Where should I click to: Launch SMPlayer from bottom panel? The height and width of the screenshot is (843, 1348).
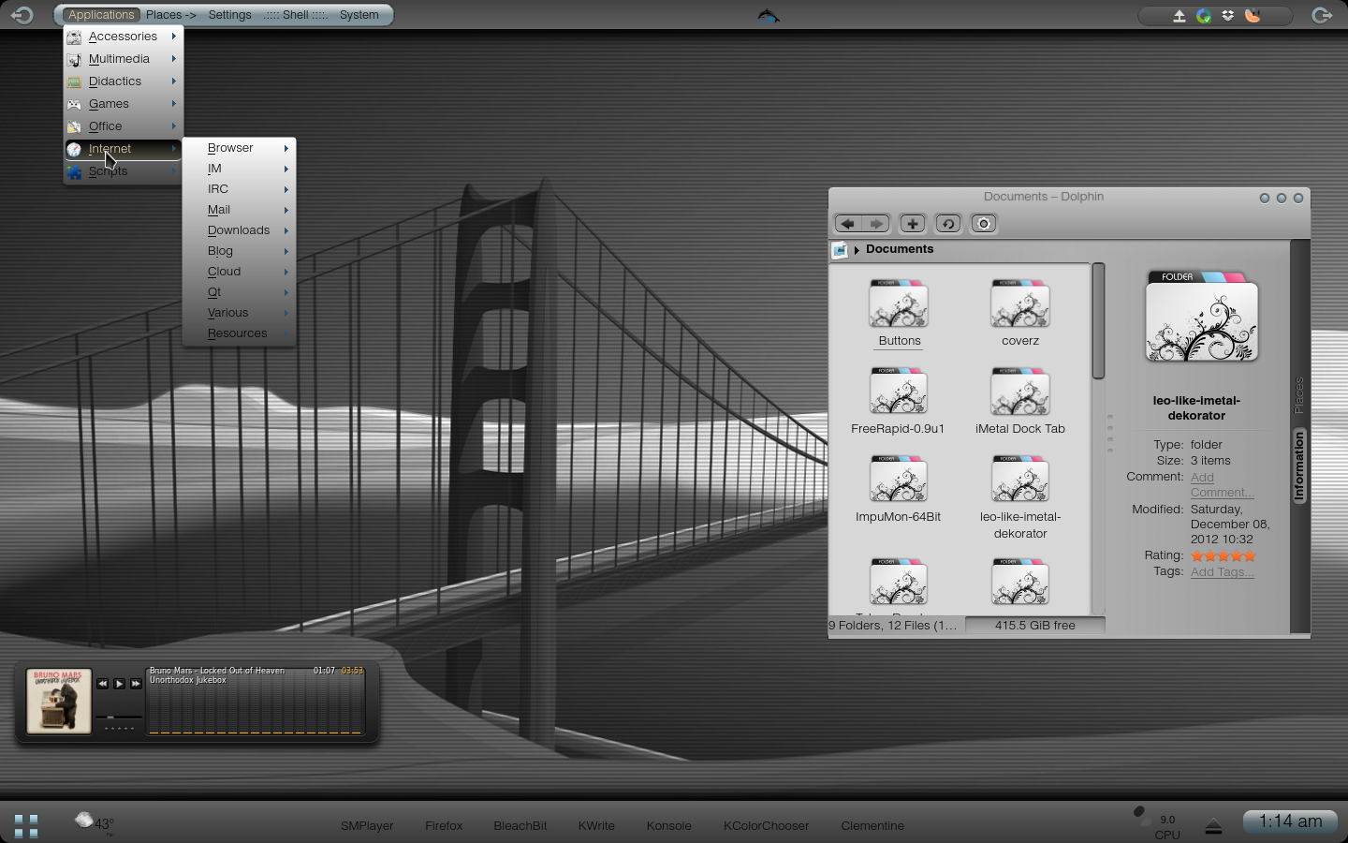coord(367,826)
